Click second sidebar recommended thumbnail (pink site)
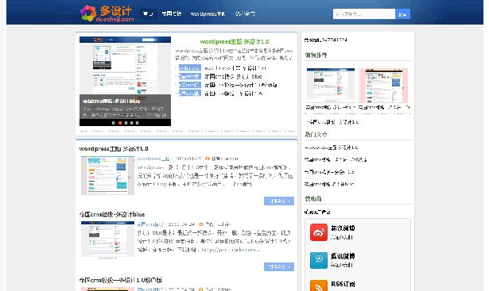 tap(383, 85)
